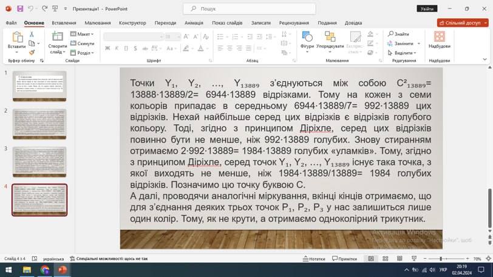Select slide 2 thumbnail in panel
Screen dimensions: 493x277
pyautogui.click(x=39, y=124)
